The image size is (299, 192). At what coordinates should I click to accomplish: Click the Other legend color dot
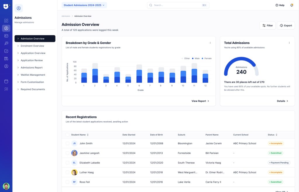pyautogui.click(x=182, y=58)
